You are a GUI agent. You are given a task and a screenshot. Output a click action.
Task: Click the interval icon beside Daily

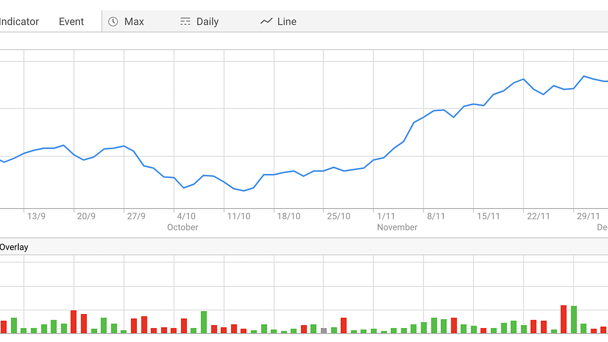click(x=185, y=21)
